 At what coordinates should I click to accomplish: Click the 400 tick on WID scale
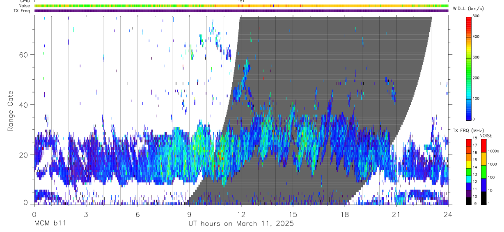(476, 36)
